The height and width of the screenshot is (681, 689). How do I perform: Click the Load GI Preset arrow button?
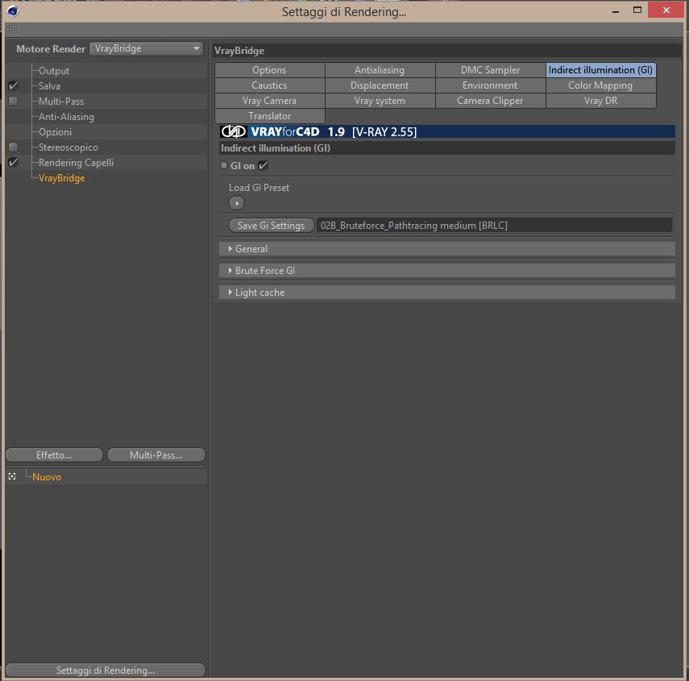pos(236,203)
